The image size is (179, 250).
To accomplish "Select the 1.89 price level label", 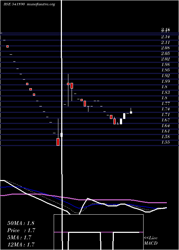I will click(165, 81).
